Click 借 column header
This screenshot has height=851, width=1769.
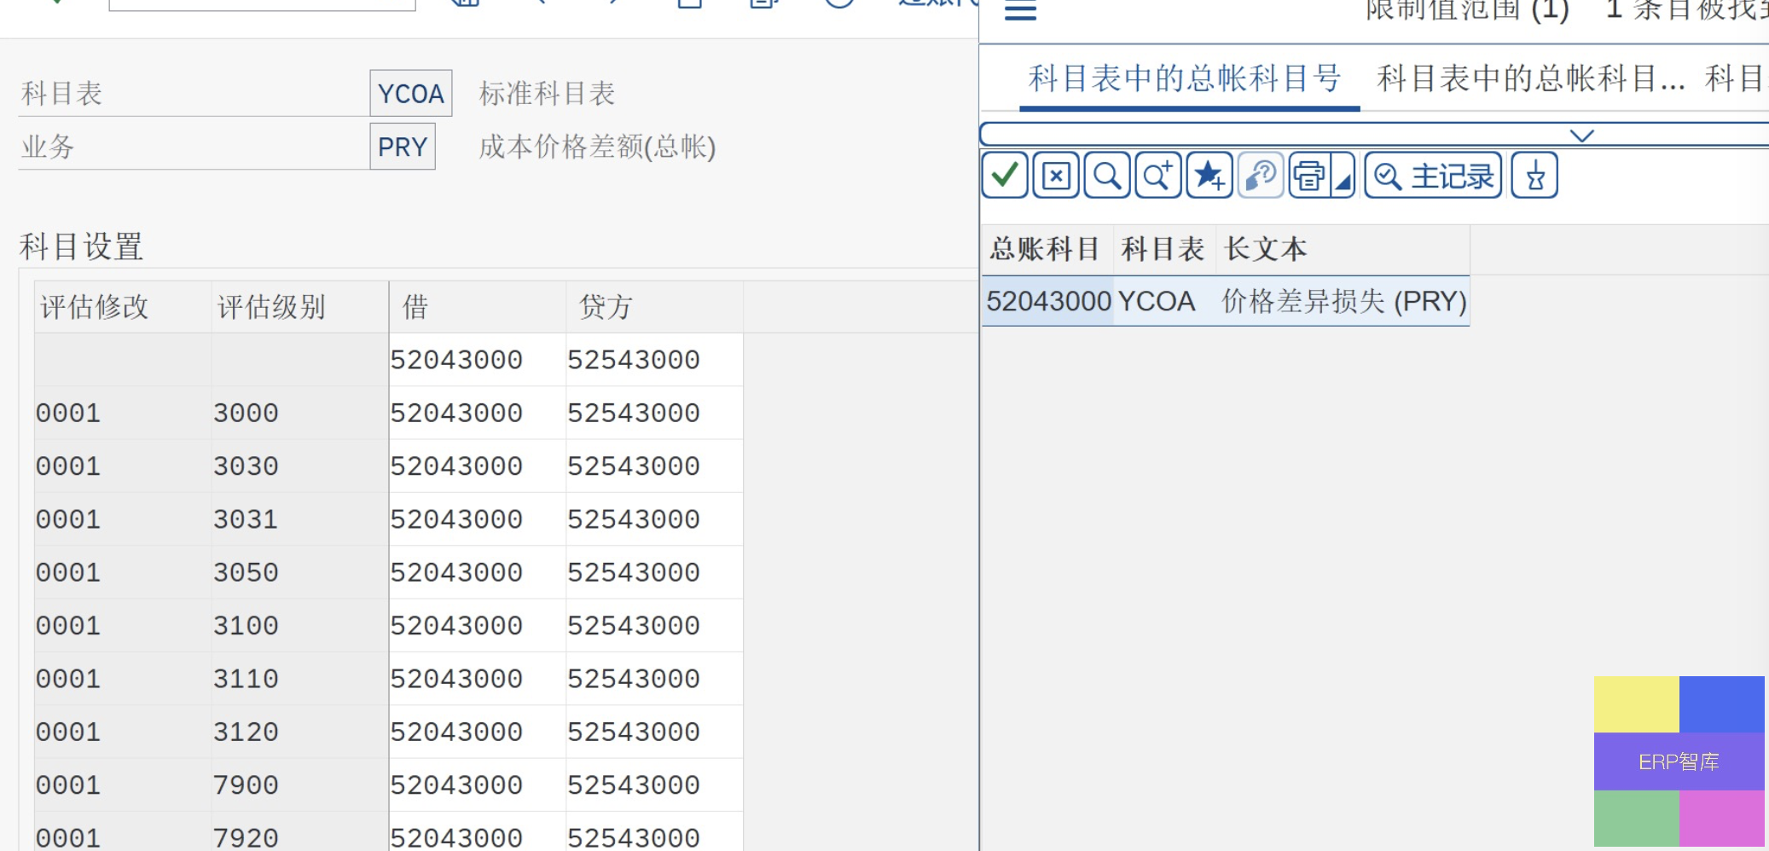(478, 307)
